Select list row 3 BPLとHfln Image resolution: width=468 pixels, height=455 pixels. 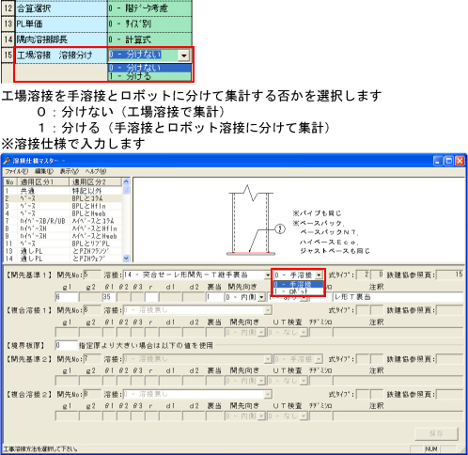click(63, 206)
